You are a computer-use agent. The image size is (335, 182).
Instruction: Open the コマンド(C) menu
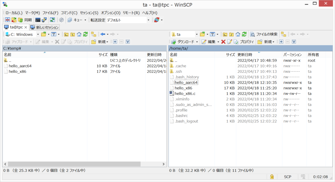(69, 13)
